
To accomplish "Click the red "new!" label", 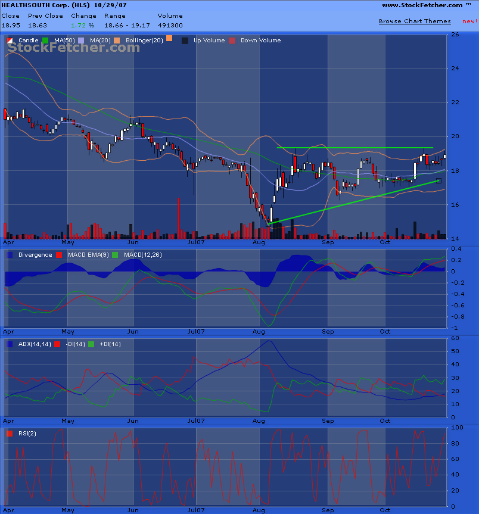I will [470, 21].
